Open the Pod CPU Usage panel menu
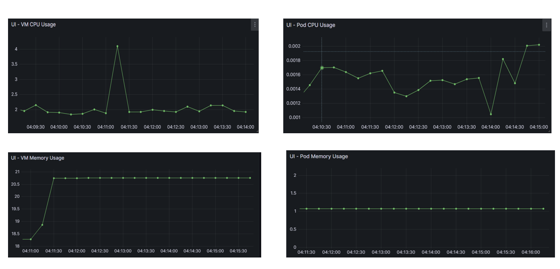This screenshot has height=269, width=560. click(x=546, y=25)
